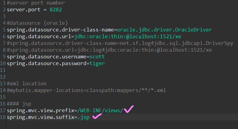238x129 pixels.
Task: Click the username value scott
Action: [x=97, y=57]
